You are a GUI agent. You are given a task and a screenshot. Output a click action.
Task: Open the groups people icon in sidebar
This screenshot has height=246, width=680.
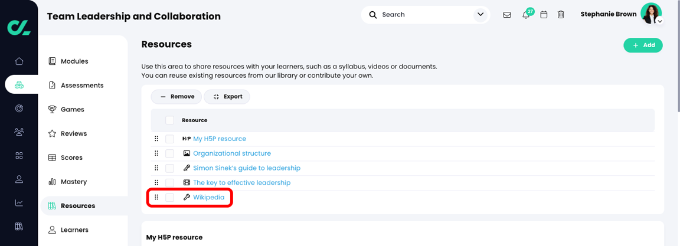pyautogui.click(x=19, y=132)
